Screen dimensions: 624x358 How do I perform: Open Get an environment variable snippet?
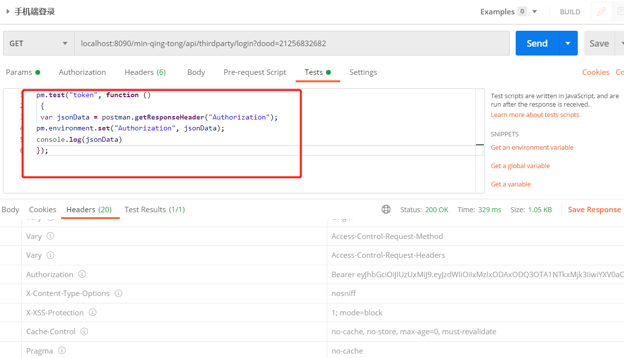coord(532,147)
